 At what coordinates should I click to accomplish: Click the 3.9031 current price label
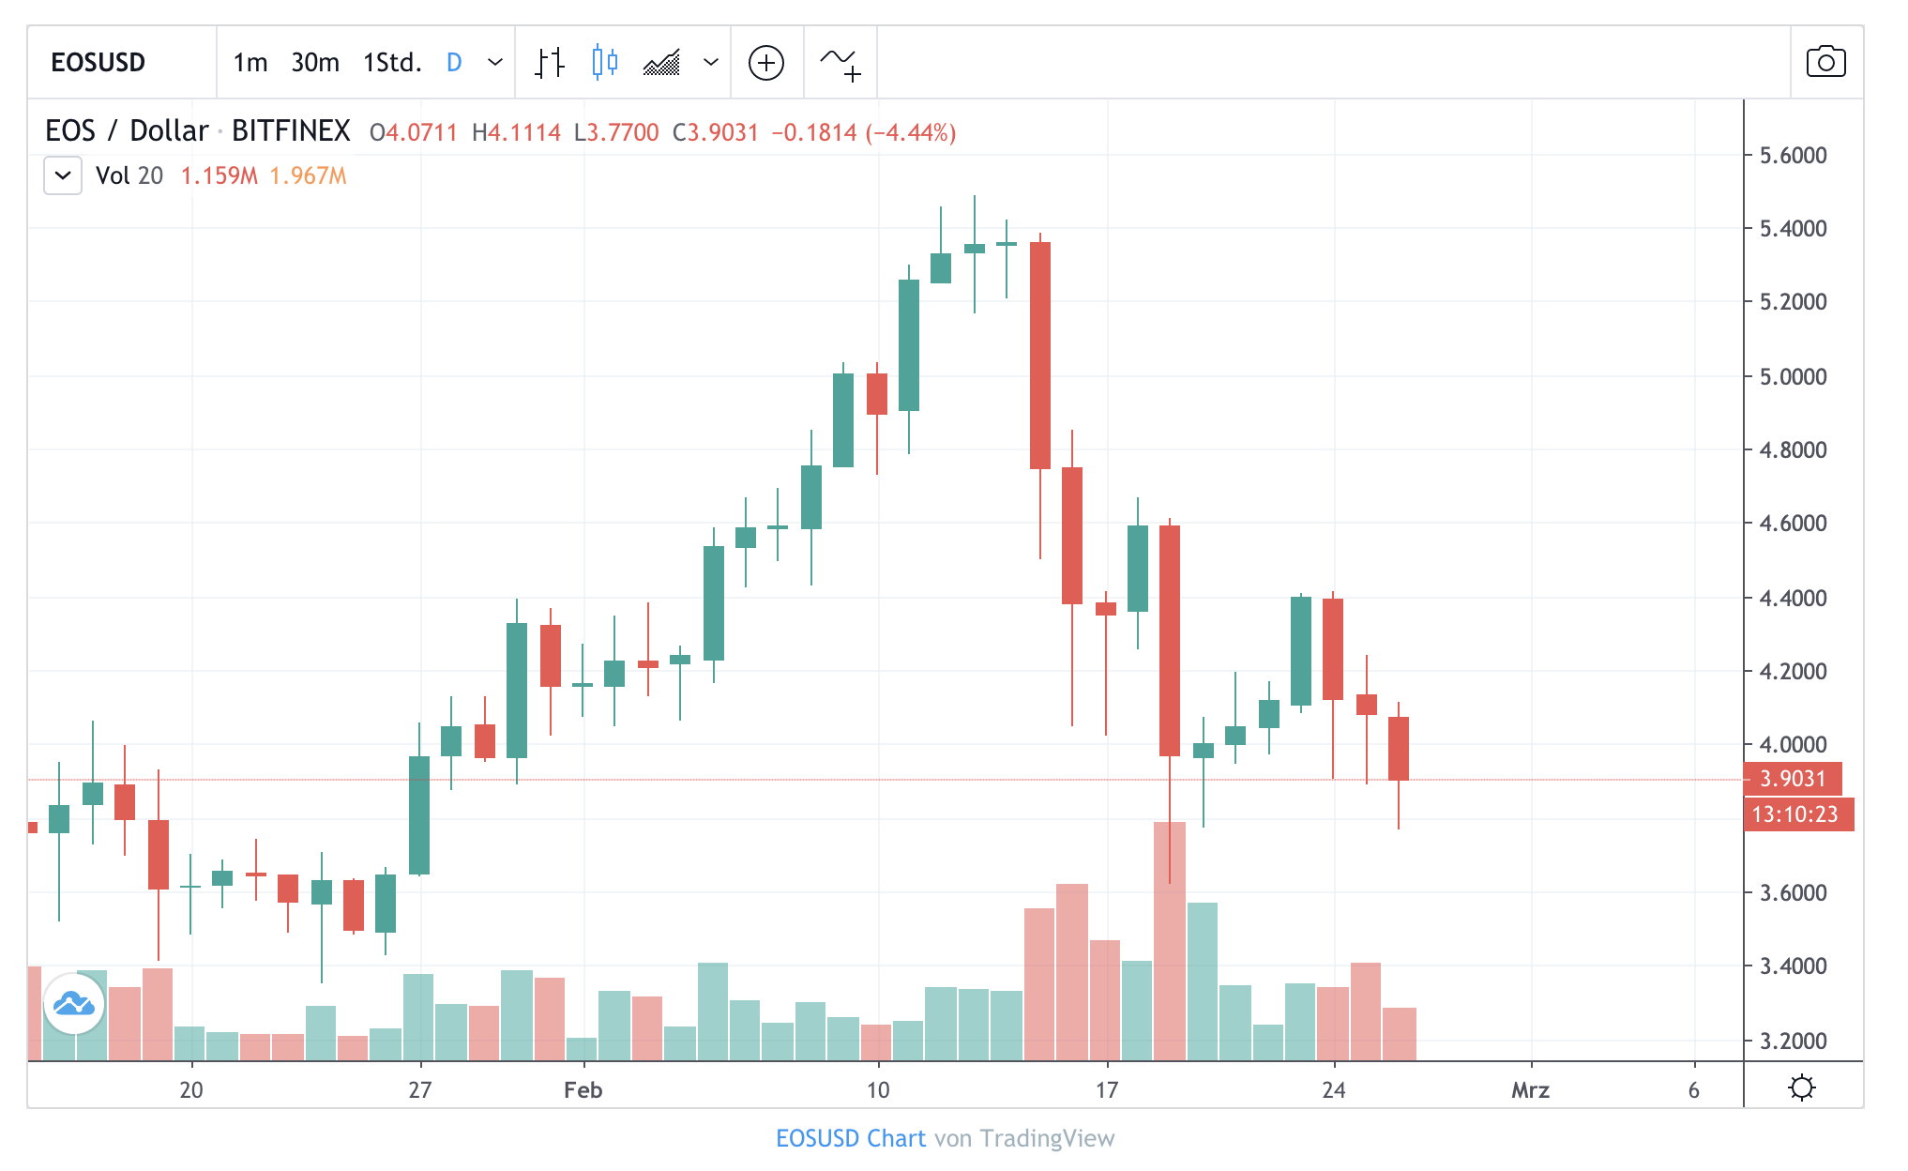click(1792, 779)
